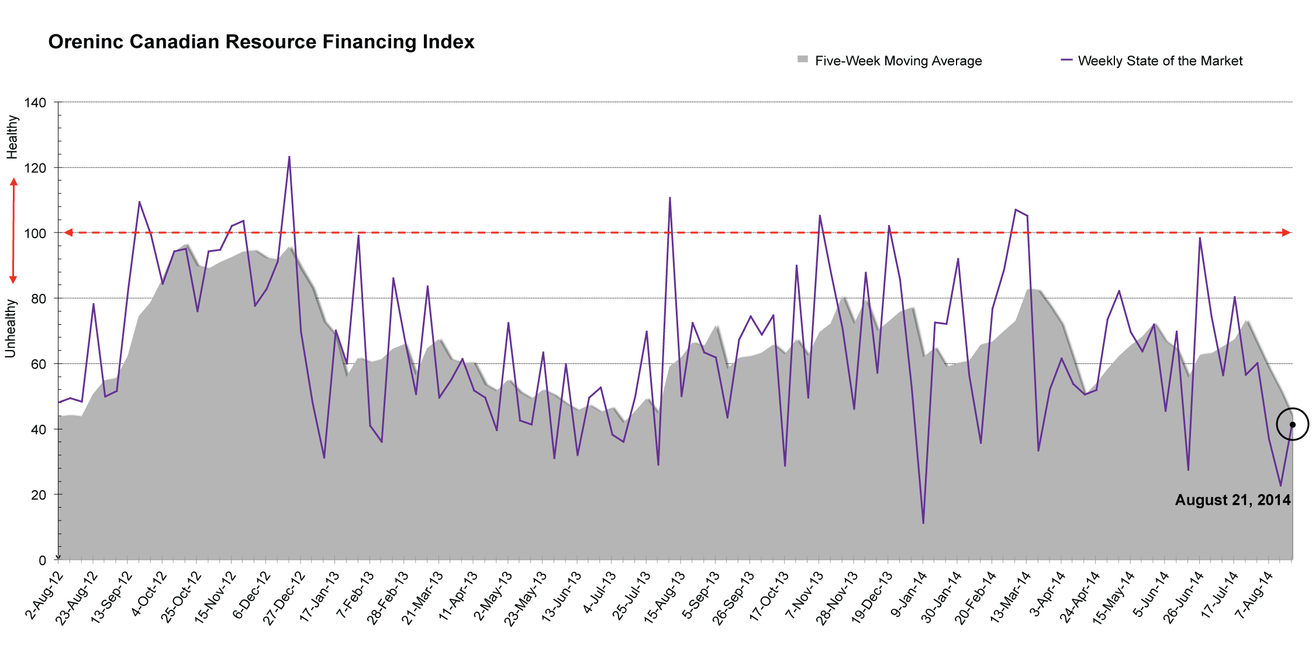Click the 3-Apr-14 date label

pyautogui.click(x=1048, y=594)
